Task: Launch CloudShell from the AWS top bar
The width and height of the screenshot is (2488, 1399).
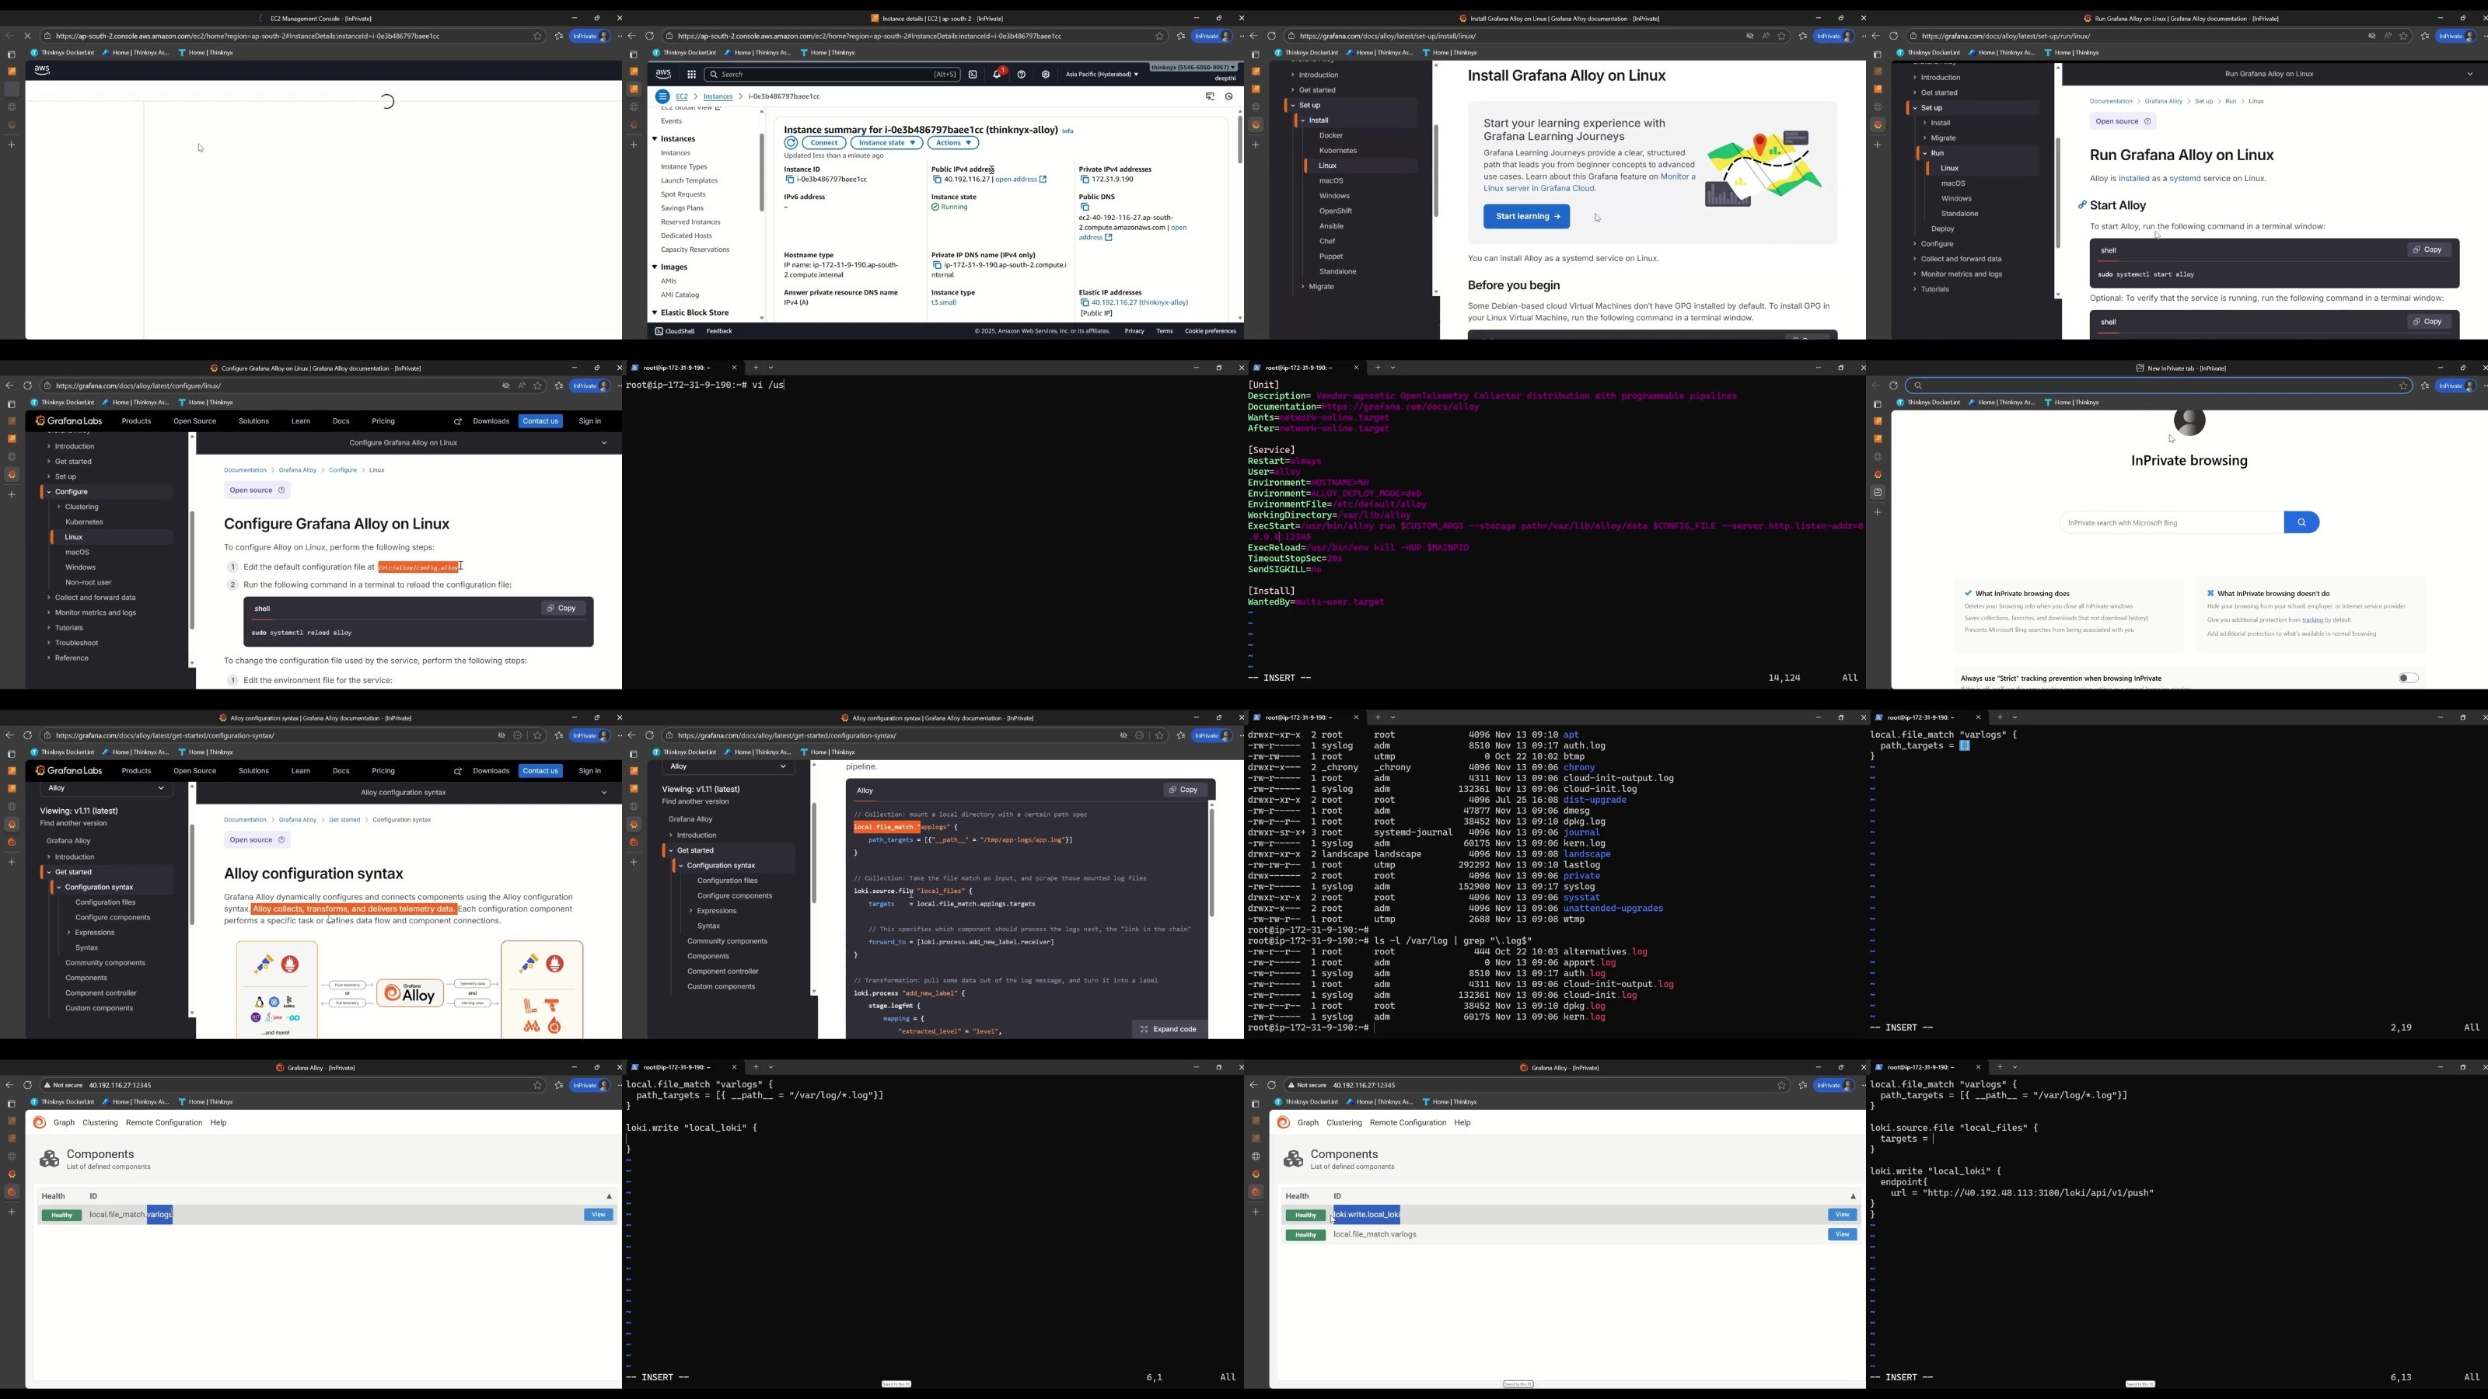Action: pyautogui.click(x=973, y=75)
